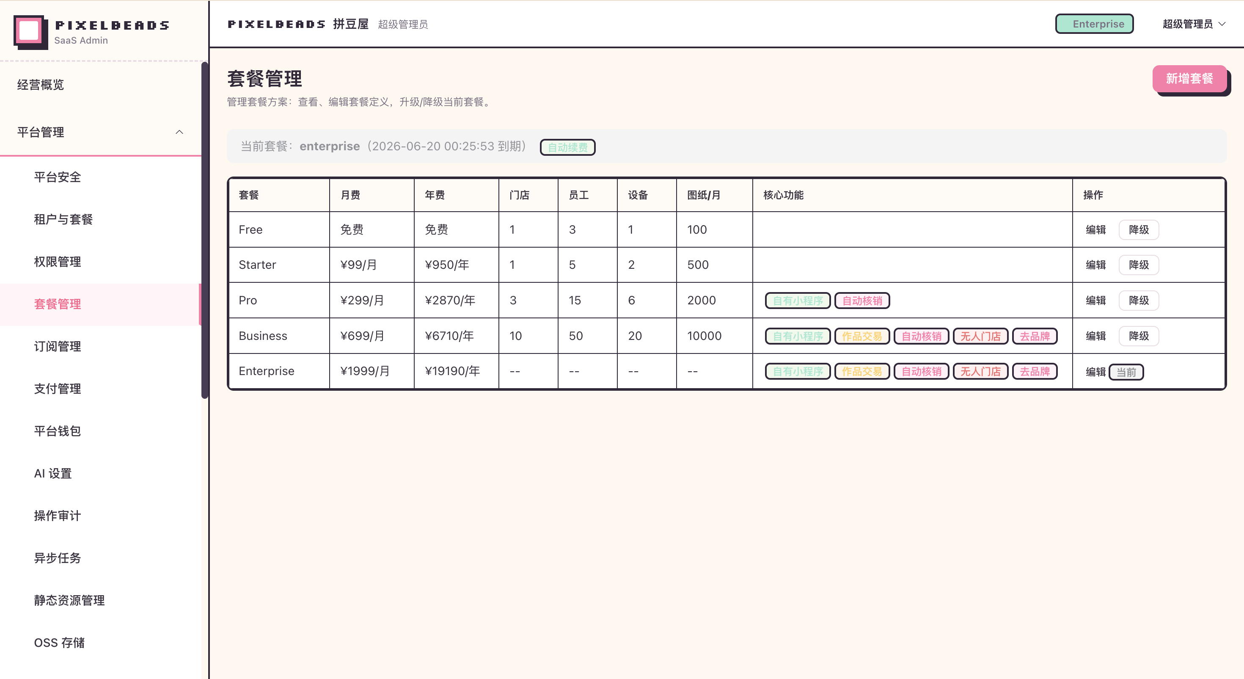The image size is (1244, 679).
Task: Edit the Starter plan
Action: [1095, 265]
